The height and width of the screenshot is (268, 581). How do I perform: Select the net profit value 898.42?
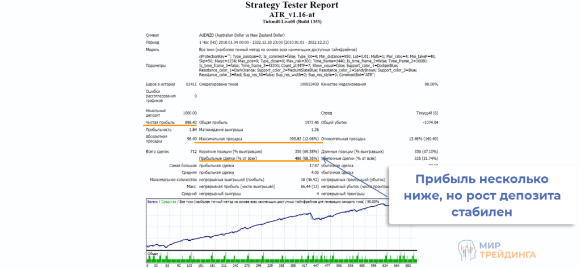pos(190,122)
